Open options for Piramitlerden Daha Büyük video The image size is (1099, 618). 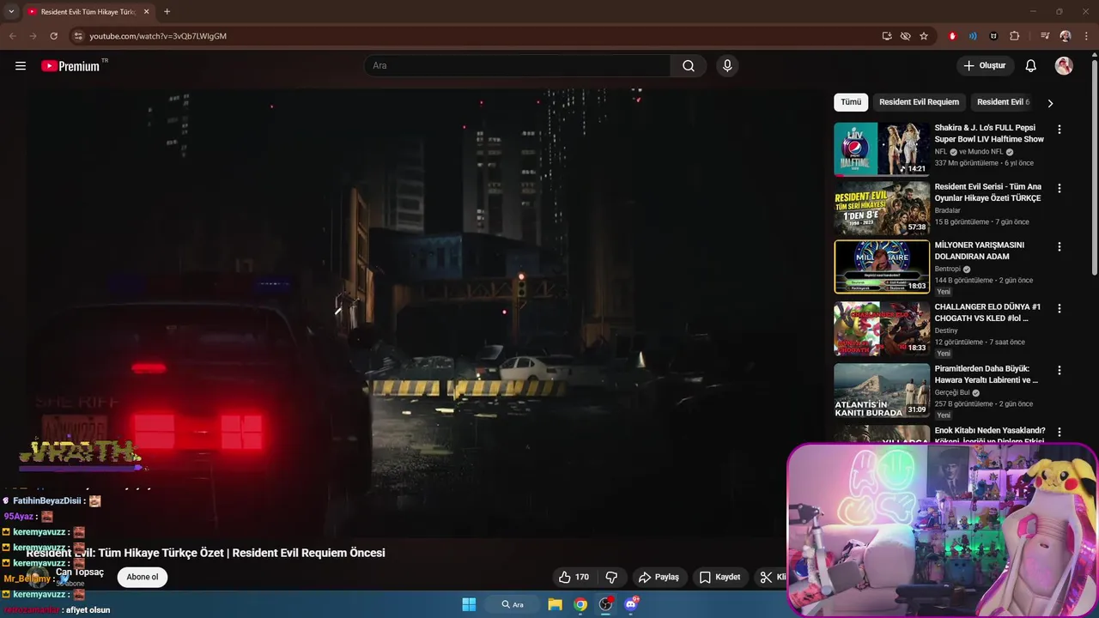pyautogui.click(x=1059, y=370)
